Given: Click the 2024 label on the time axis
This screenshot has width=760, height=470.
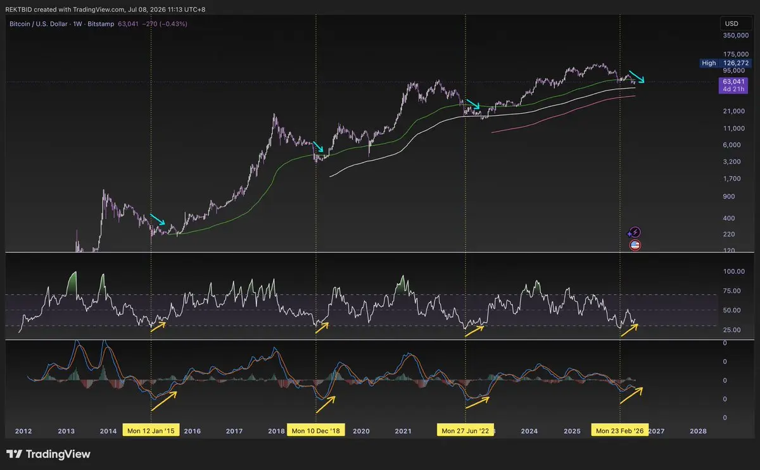Looking at the screenshot, I should pyautogui.click(x=529, y=431).
